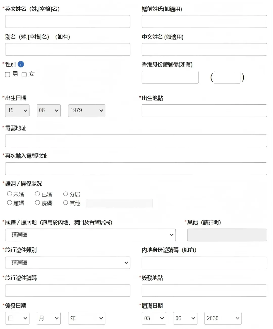Select the 已婚 marital status option
The image size is (273, 329).
point(37,194)
